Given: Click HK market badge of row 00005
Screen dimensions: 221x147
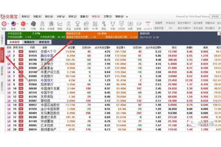Looking at the screenshot, I should click(x=21, y=125).
